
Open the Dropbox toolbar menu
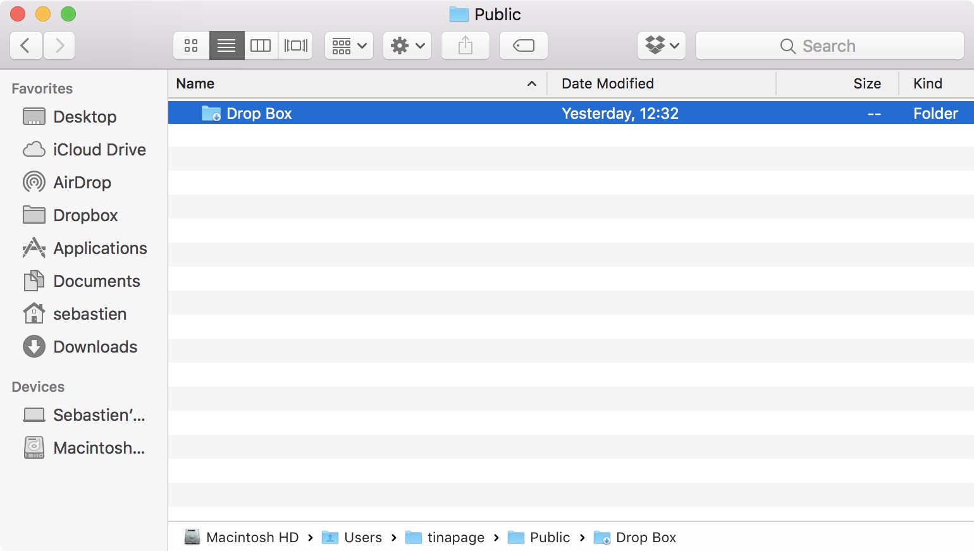(x=662, y=45)
